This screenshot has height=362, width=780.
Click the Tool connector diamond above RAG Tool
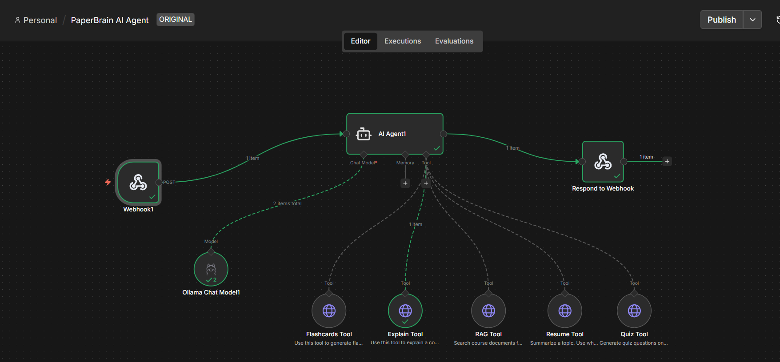(x=488, y=293)
